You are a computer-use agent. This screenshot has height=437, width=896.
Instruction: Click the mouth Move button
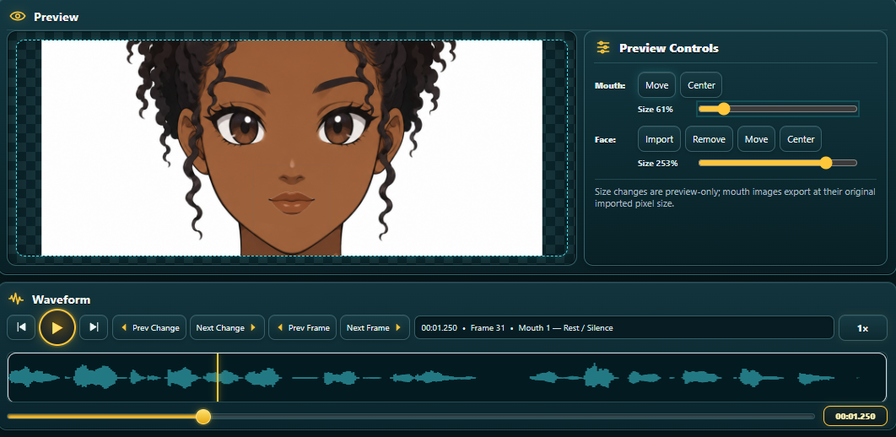(656, 85)
